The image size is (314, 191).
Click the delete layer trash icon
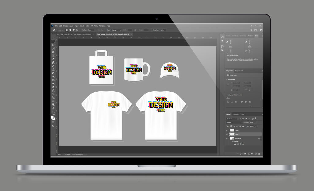pos(259,154)
